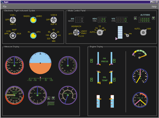This screenshot has width=159, height=118.
Task: Select the APP/VOR/MAP/PLN mode knob
Action: tap(13, 36)
